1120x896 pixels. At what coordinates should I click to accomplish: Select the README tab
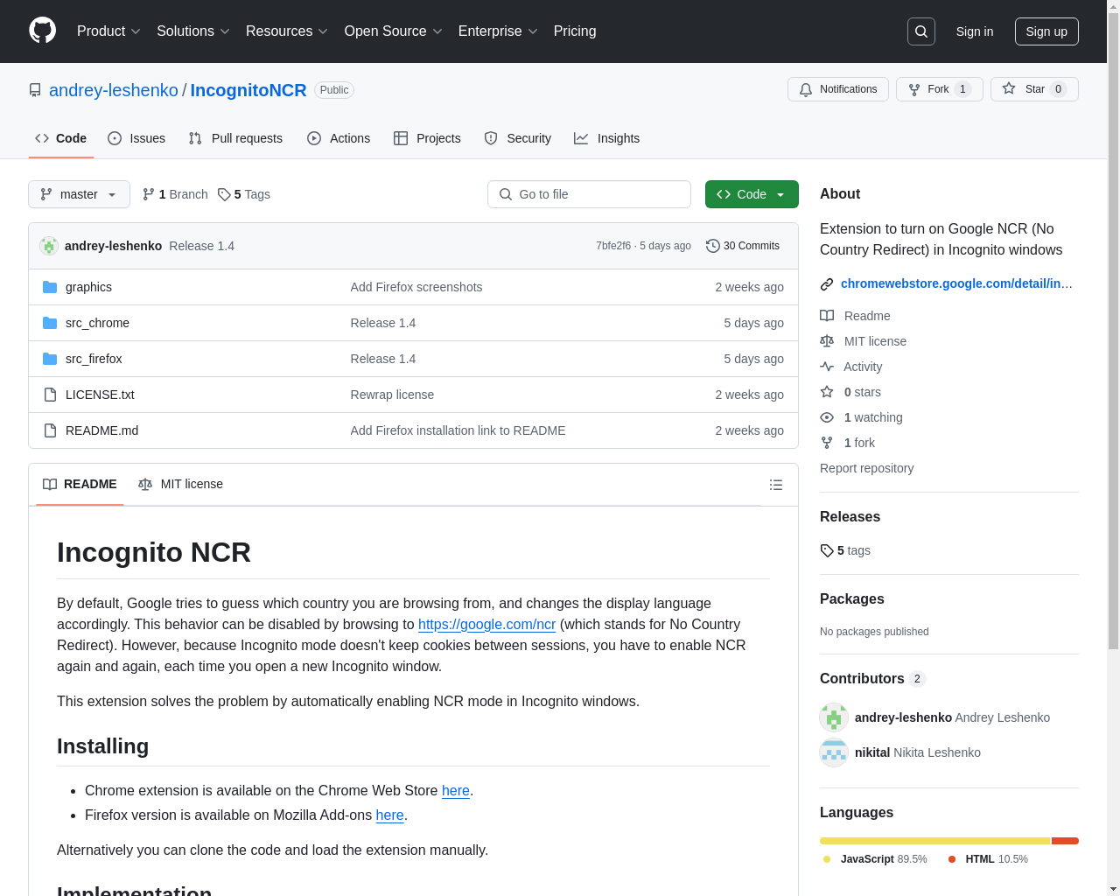[x=80, y=484]
